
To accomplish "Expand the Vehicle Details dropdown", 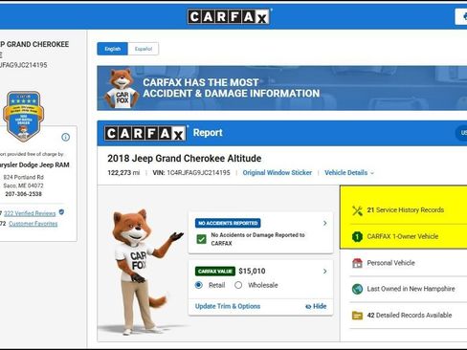I will 349,172.
